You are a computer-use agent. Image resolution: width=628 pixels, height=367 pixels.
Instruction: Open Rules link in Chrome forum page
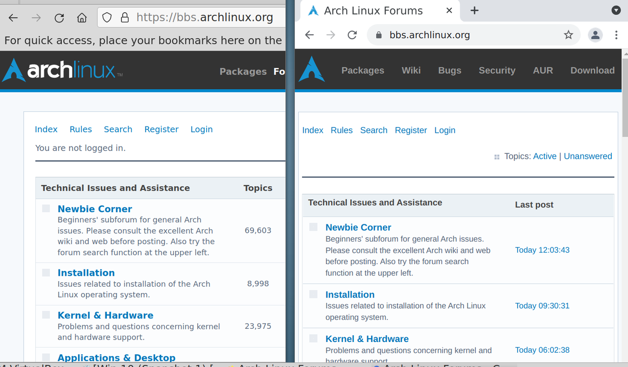click(x=341, y=130)
